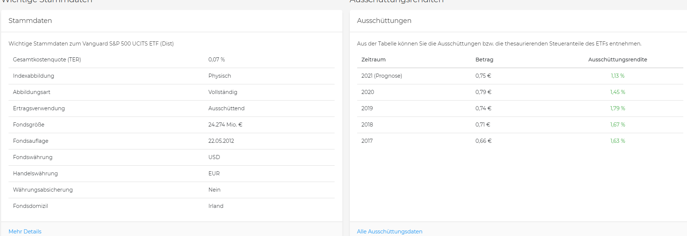The width and height of the screenshot is (687, 236).
Task: Click the Indexabbildung row label
Action: pos(33,76)
